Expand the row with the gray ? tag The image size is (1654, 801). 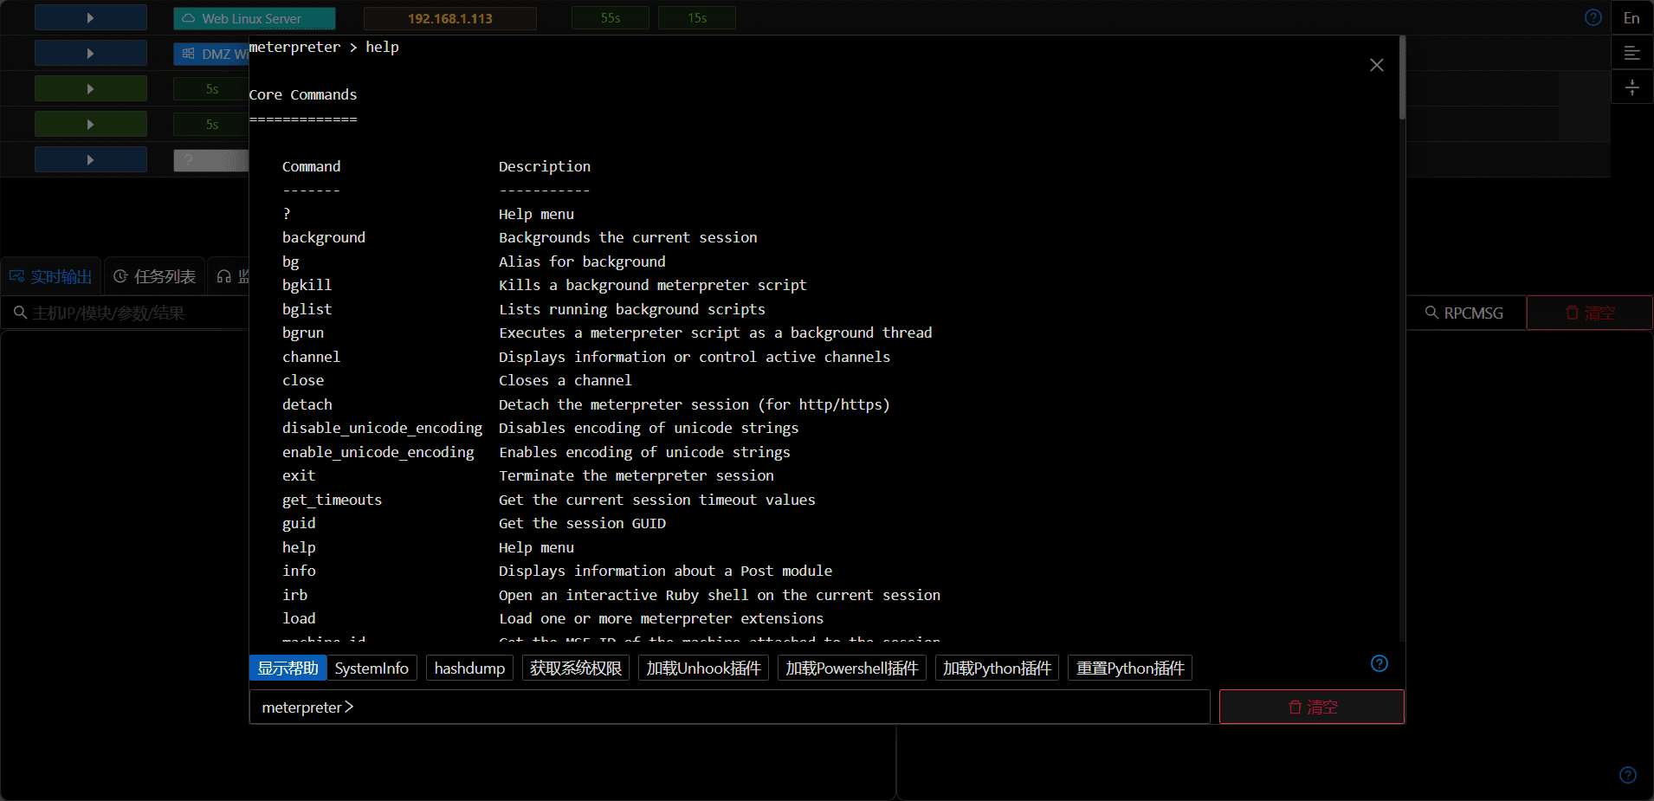[x=91, y=159]
